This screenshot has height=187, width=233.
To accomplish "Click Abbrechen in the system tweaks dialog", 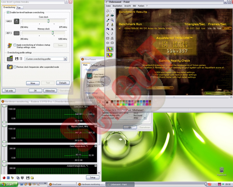I will click(50, 91).
